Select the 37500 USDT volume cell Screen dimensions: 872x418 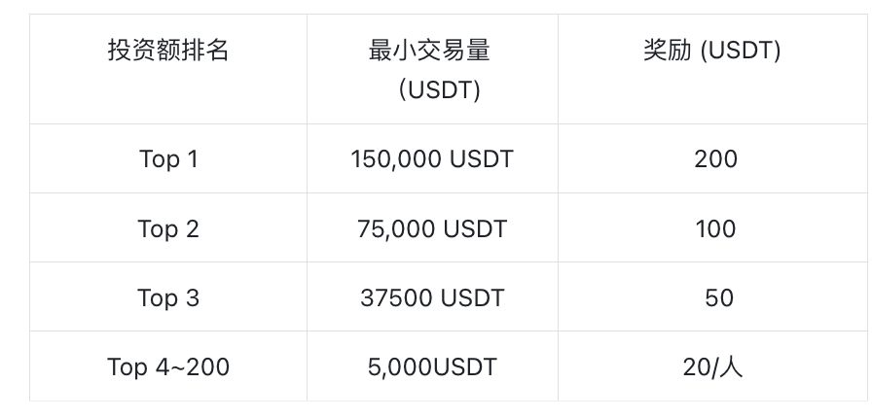point(432,296)
